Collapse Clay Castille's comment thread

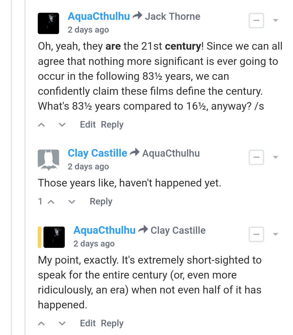click(x=256, y=157)
